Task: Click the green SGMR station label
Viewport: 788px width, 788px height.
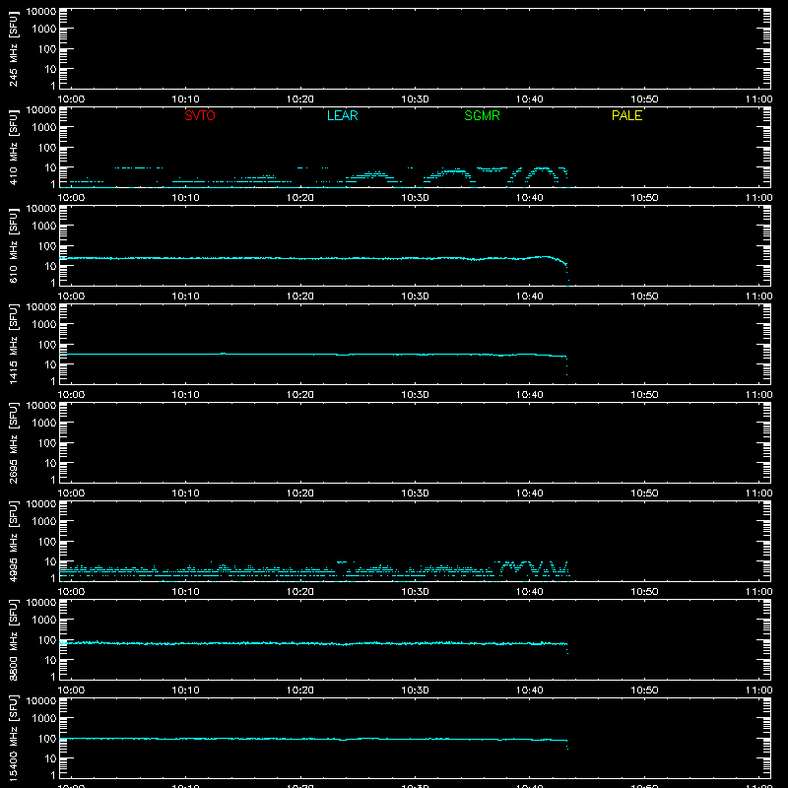Action: click(482, 115)
